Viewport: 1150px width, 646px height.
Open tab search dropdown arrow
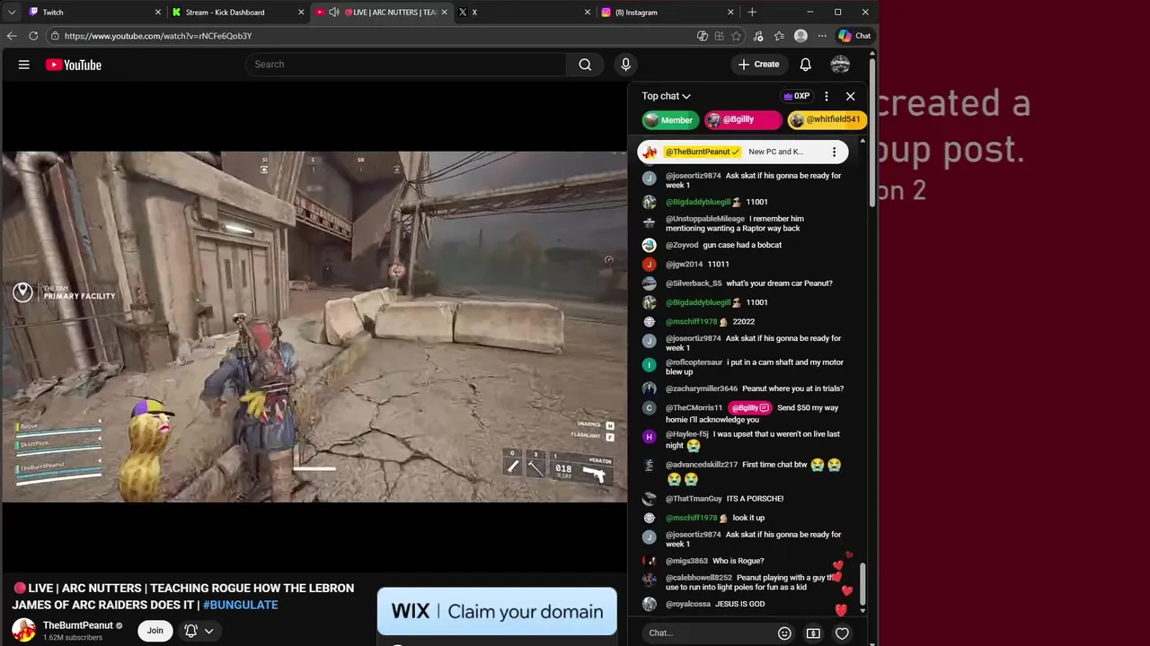click(x=12, y=13)
